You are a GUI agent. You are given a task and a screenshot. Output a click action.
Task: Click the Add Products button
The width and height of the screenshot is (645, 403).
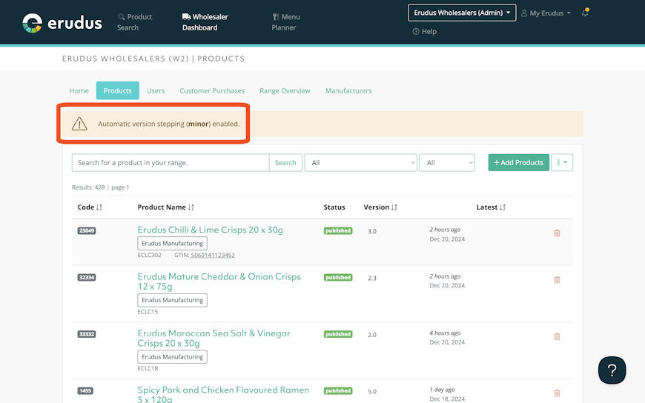(519, 162)
